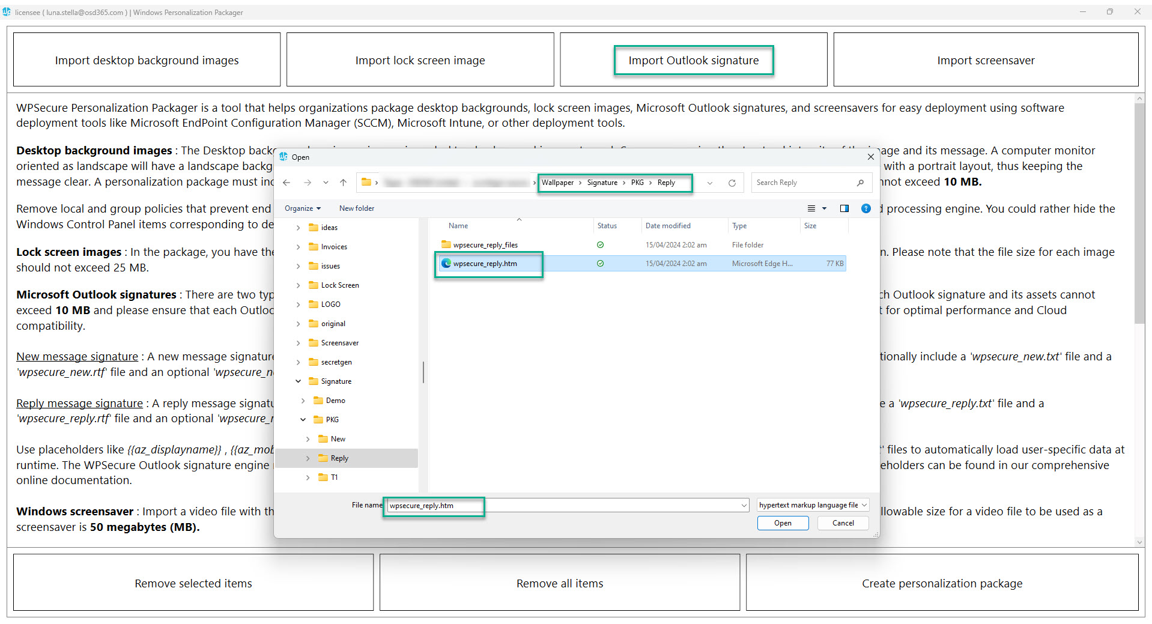This screenshot has width=1152, height=624.
Task: Click the folder icon of wpsecure_reply_files
Action: [x=446, y=244]
